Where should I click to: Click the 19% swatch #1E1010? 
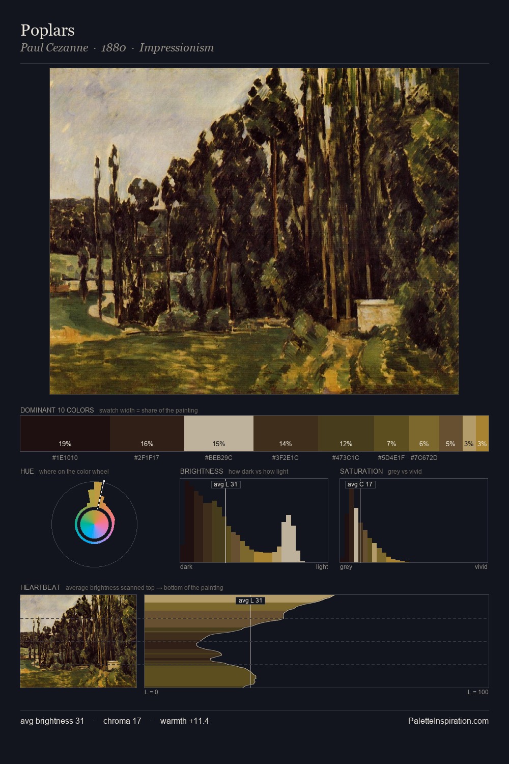coord(65,433)
